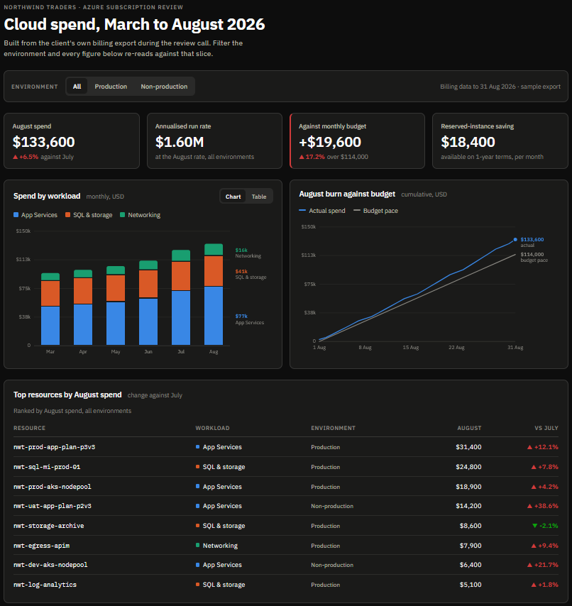
Task: Click the red up triangle beside 17.2%
Action: 302,157
